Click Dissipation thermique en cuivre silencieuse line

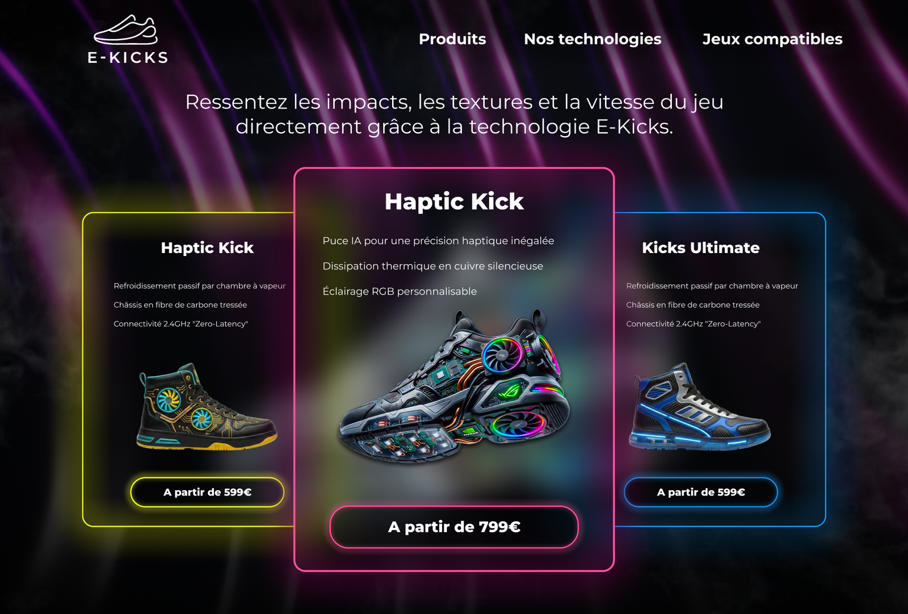[x=432, y=266]
